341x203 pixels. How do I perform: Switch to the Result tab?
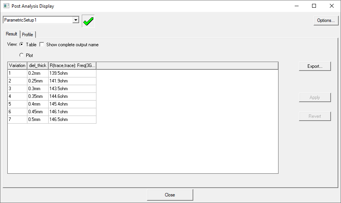coord(11,34)
